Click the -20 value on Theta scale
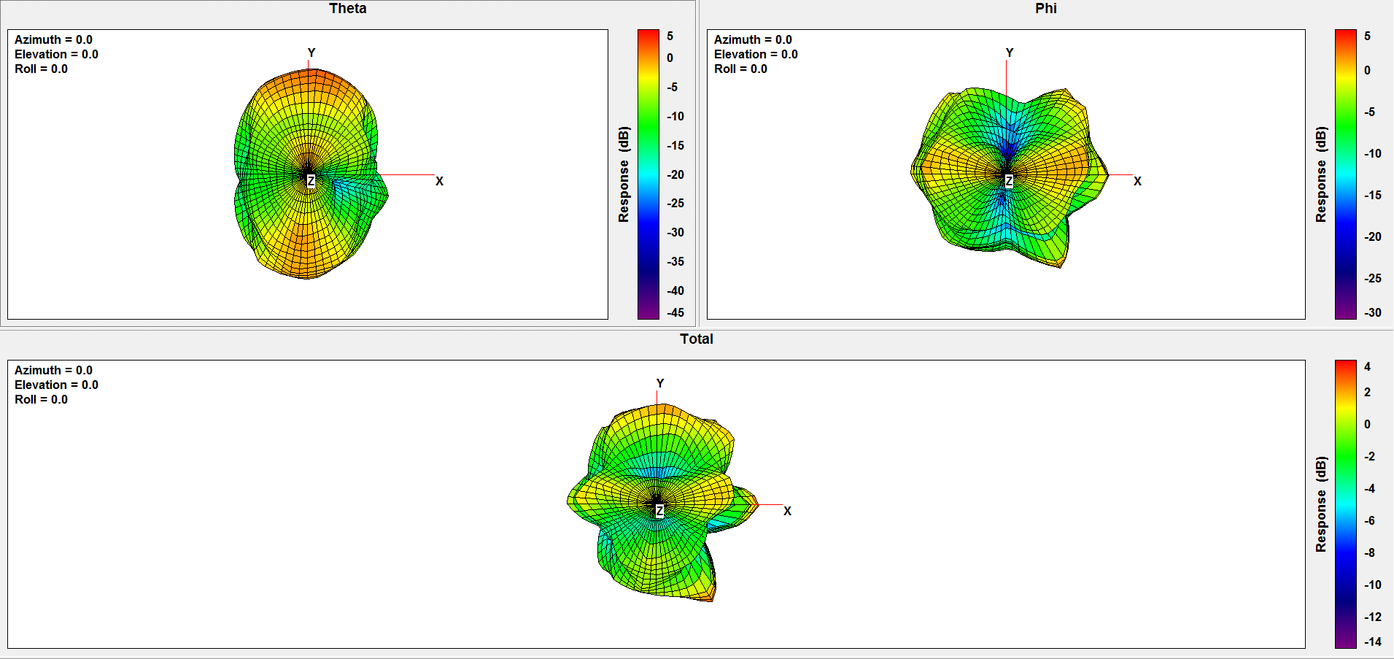This screenshot has width=1394, height=659. coord(675,175)
